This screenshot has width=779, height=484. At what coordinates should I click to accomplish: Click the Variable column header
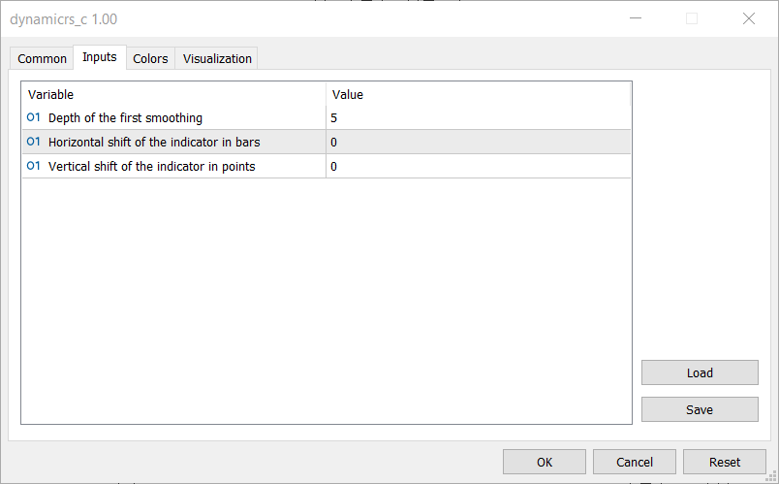point(174,95)
